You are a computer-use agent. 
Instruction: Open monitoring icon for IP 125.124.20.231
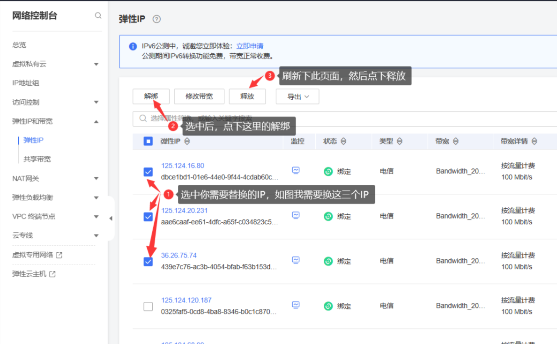point(296,215)
